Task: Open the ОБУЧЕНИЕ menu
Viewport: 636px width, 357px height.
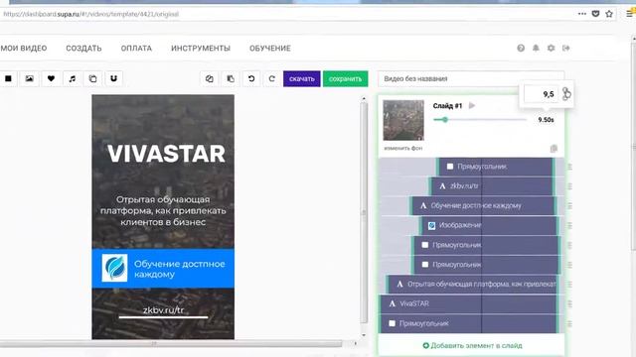Action: [x=270, y=49]
